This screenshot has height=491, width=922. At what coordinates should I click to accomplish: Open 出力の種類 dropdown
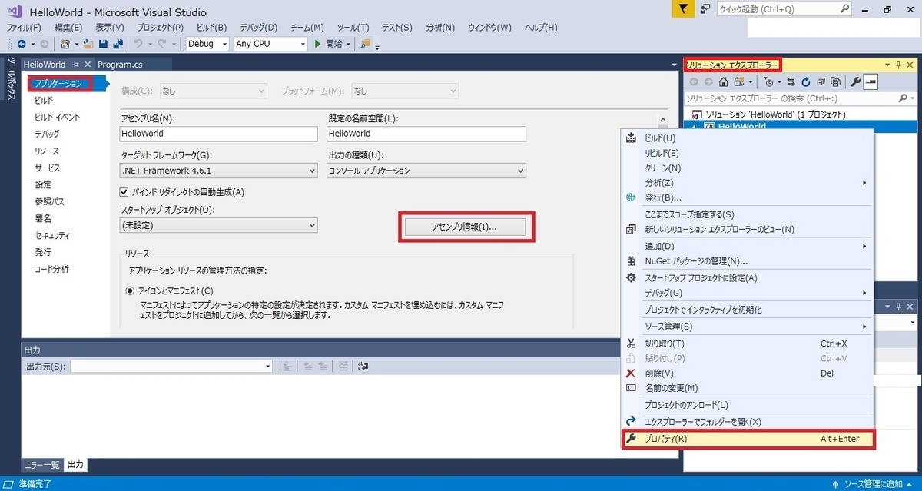pyautogui.click(x=426, y=171)
